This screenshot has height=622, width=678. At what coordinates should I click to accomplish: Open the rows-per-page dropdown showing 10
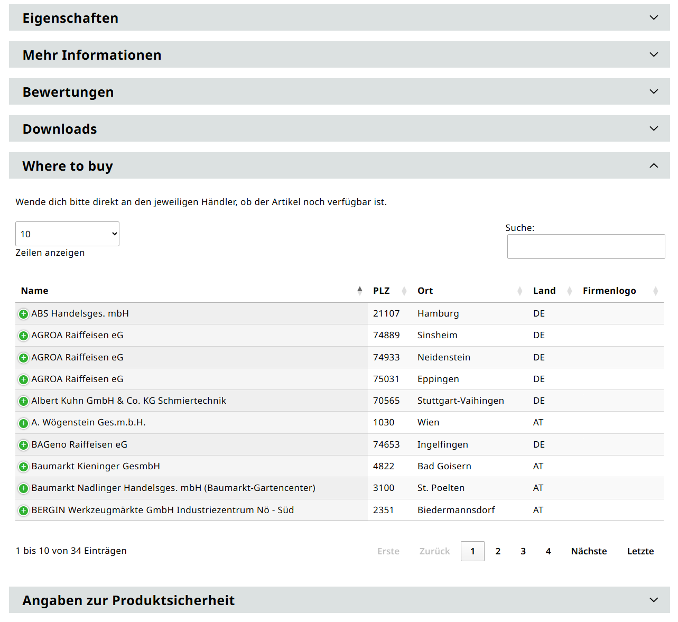[x=67, y=234]
